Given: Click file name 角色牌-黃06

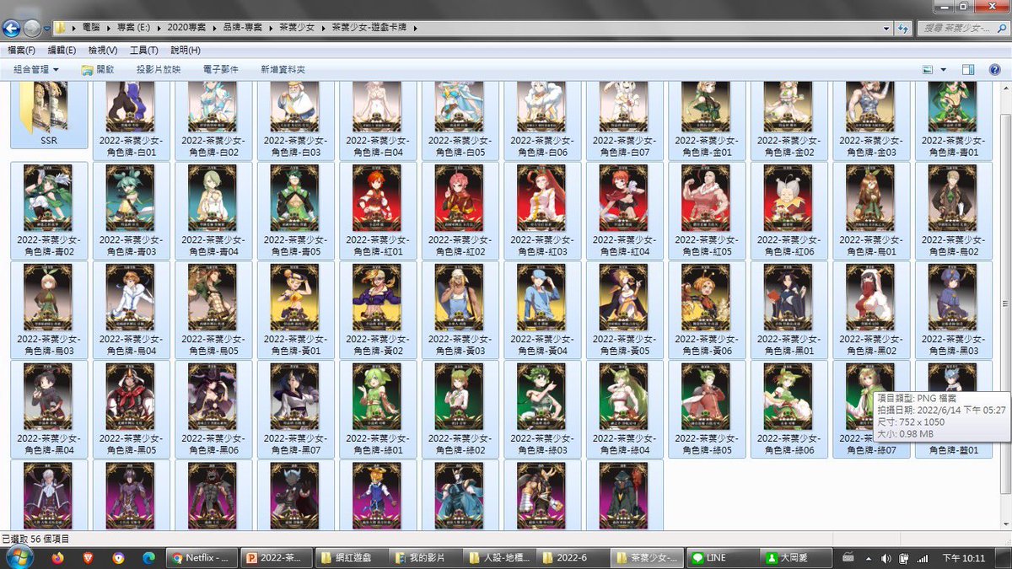Looking at the screenshot, I should (x=706, y=345).
